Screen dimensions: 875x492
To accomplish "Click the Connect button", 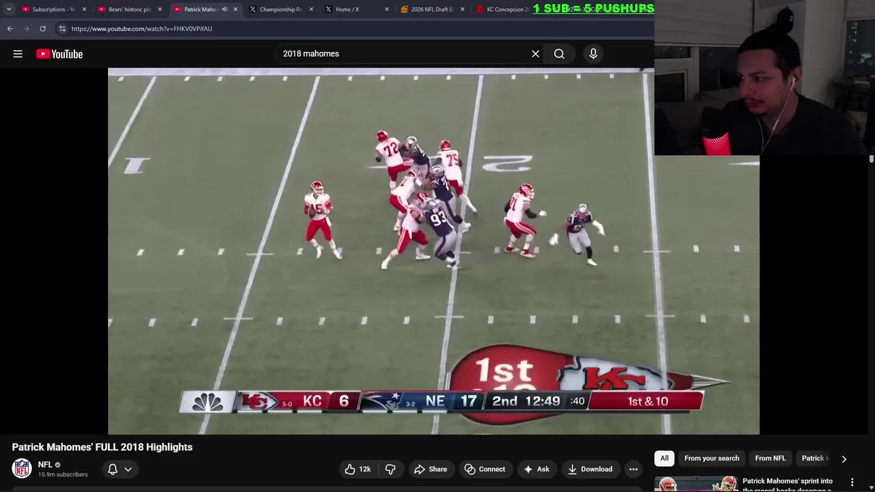I will point(485,469).
